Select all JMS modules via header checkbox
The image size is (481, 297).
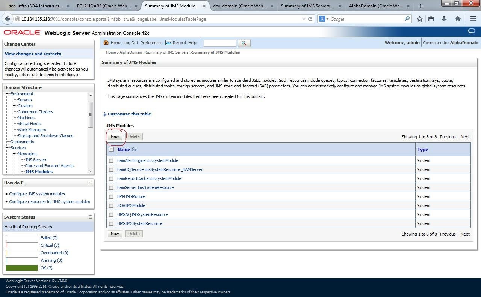[x=111, y=149]
